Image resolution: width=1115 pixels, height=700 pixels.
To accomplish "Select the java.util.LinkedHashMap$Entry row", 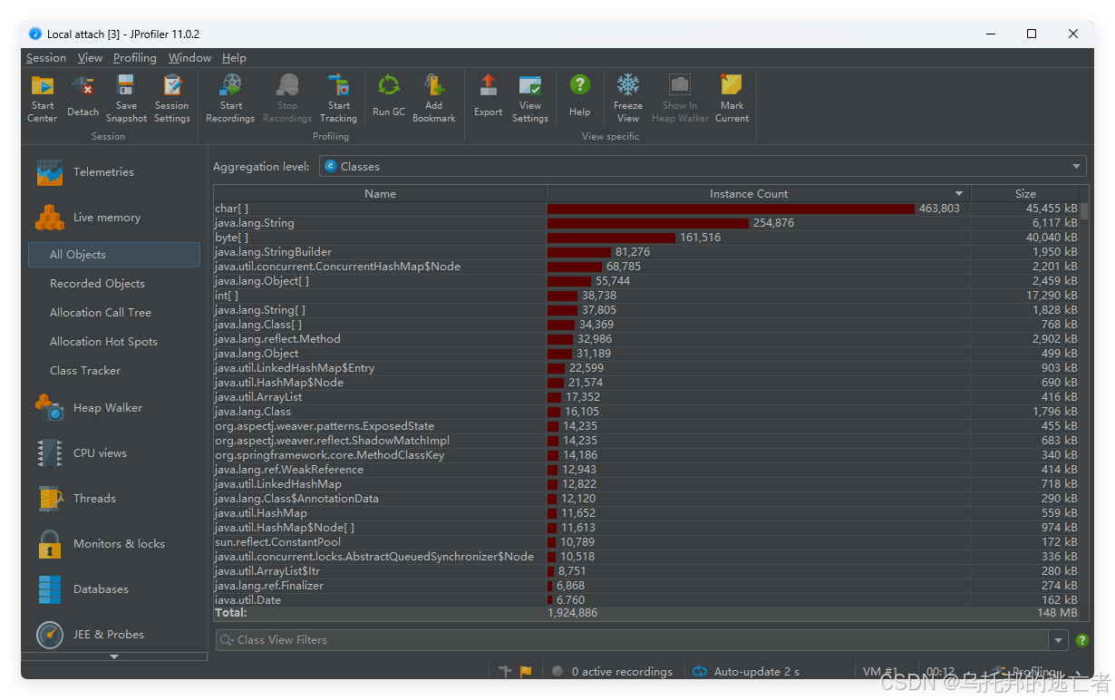I will [x=646, y=368].
